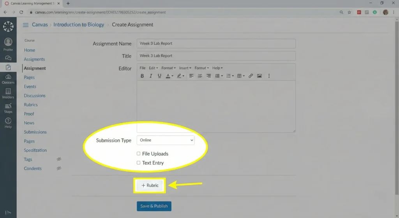
Task: Apply Bold formatting in editor
Action: 142,76
